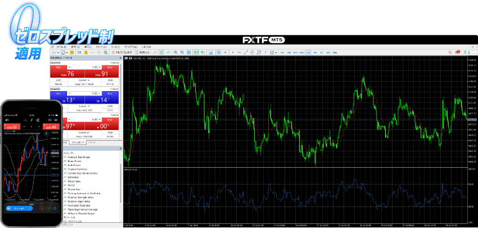Select Force Index indicator

[74, 181]
